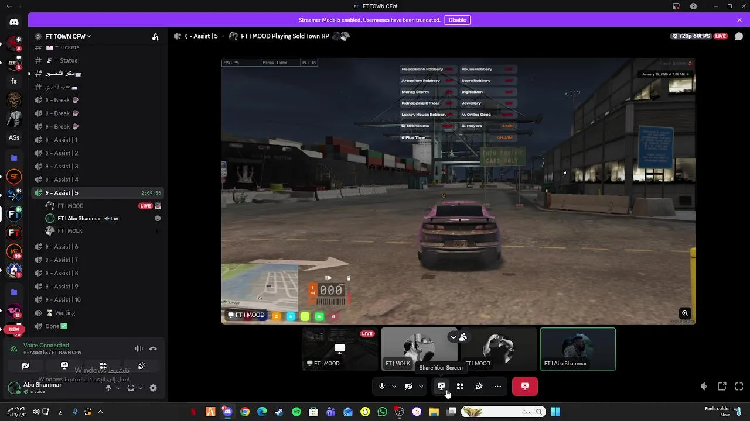
Task: Dismiss the Streamer Mode banner
Action: pos(739,20)
